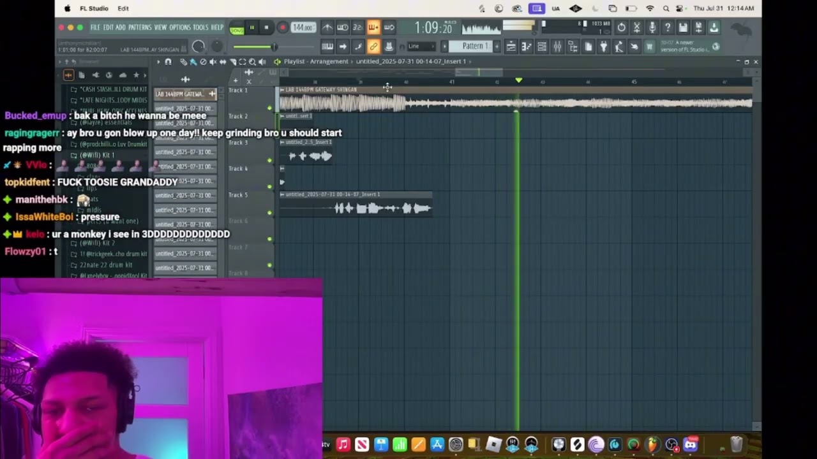Expand the 22nate 22 drum kit folder
Image resolution: width=817 pixels, height=459 pixels.
[x=105, y=265]
